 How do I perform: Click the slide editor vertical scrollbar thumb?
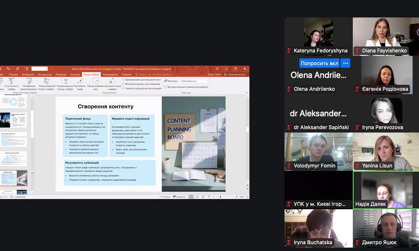[247, 129]
